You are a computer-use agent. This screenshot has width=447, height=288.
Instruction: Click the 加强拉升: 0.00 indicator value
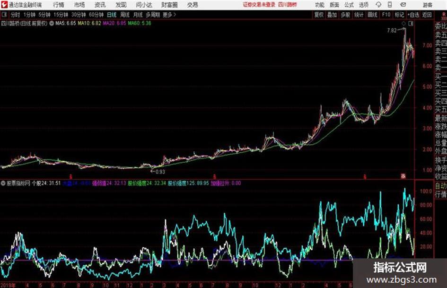pyautogui.click(x=226, y=183)
